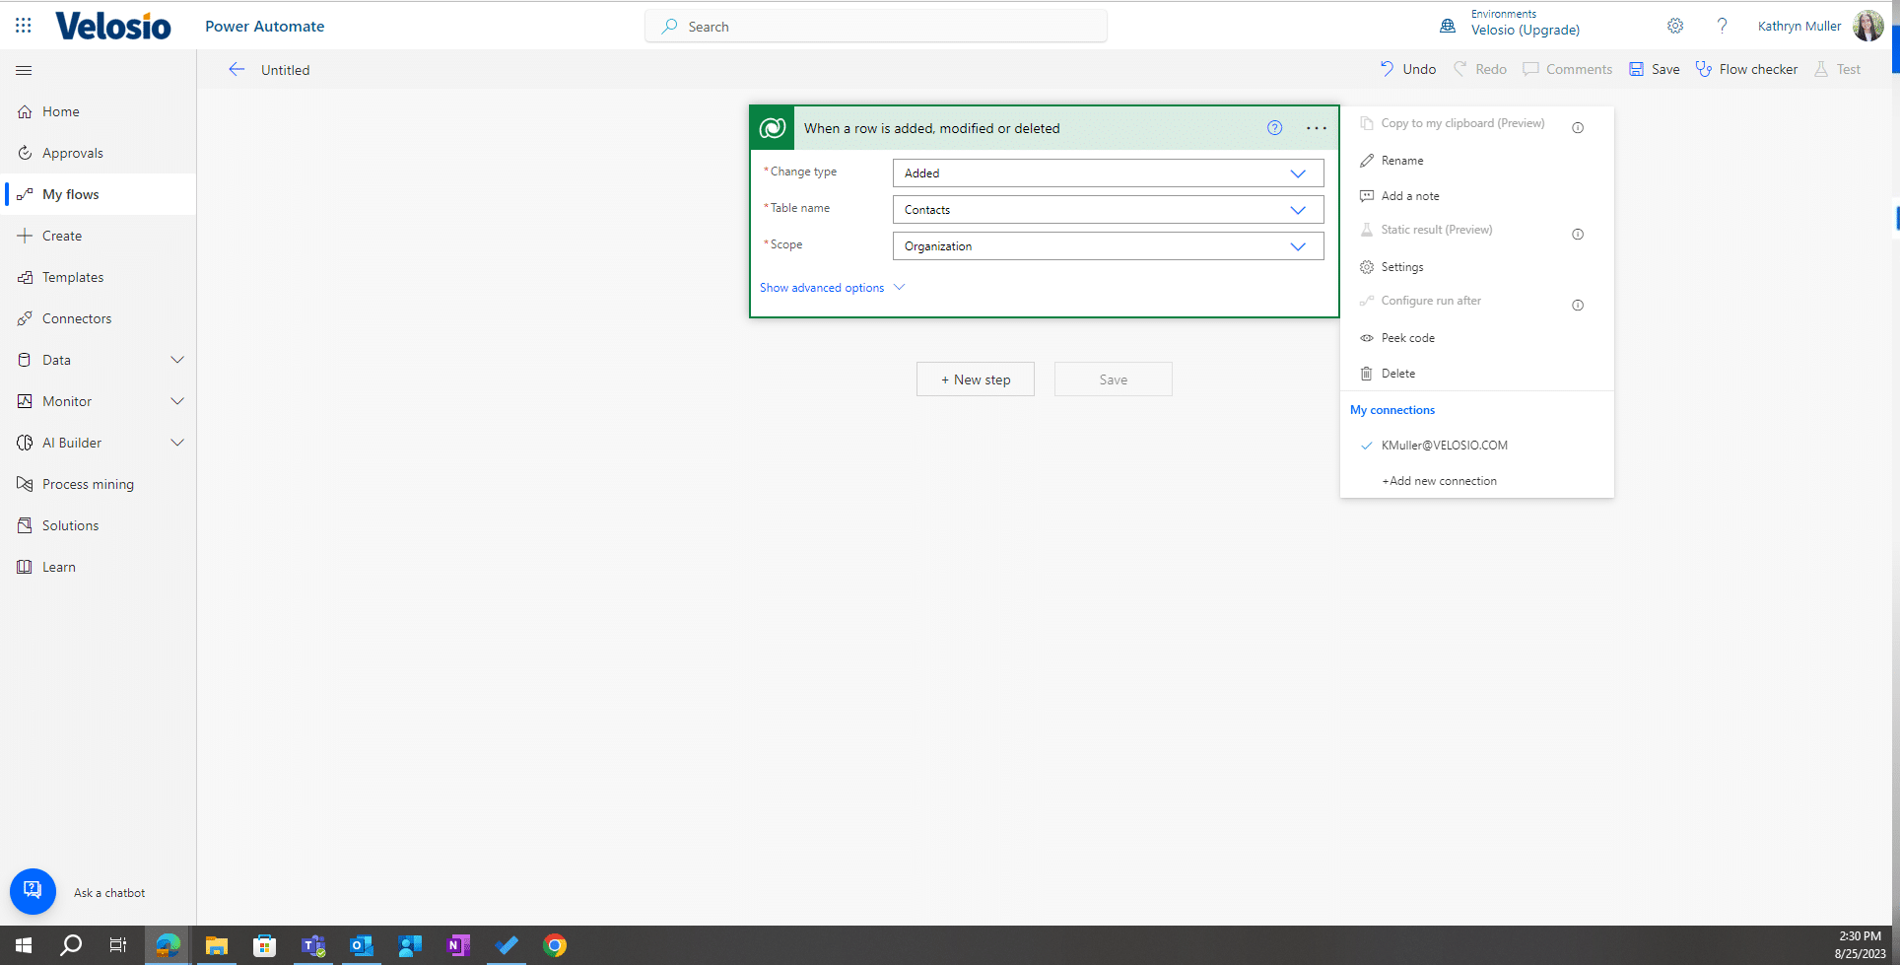Choose Rename from the trigger menu
1900x965 pixels.
[1402, 160]
